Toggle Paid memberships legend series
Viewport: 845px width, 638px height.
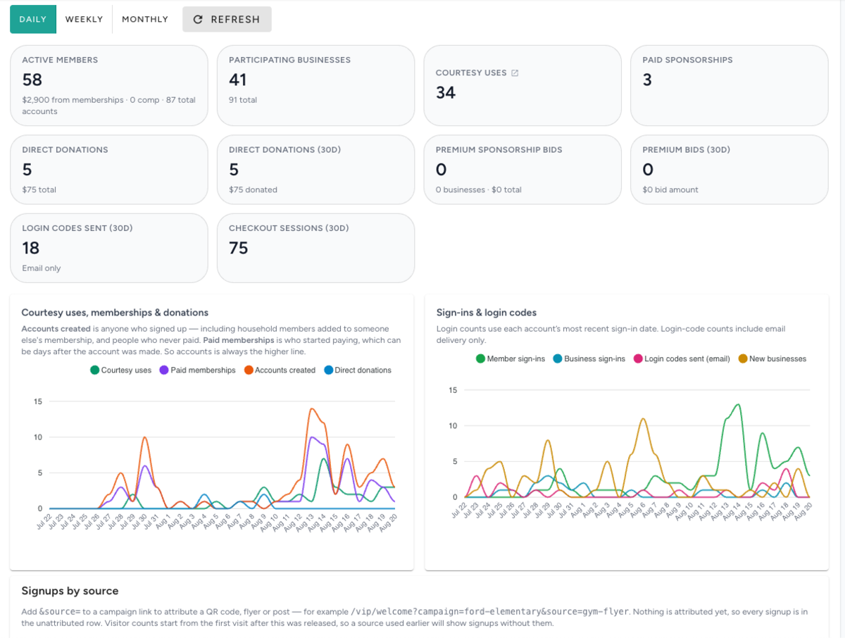tap(198, 370)
